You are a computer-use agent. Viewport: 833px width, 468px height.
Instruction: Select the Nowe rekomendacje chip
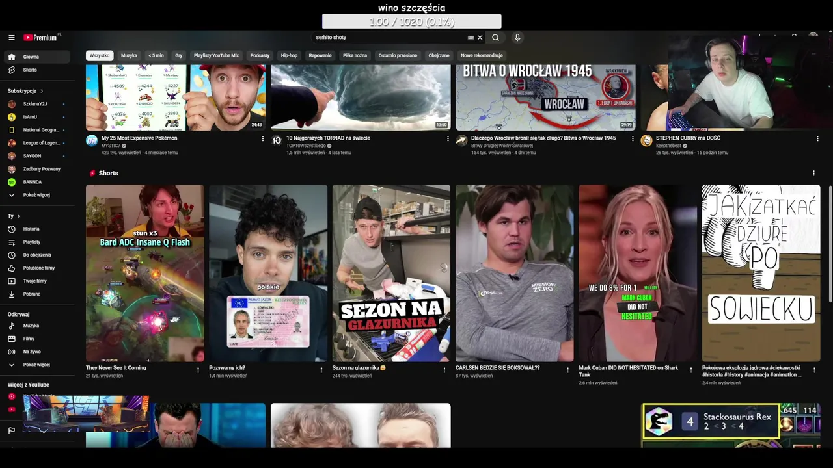pos(482,55)
